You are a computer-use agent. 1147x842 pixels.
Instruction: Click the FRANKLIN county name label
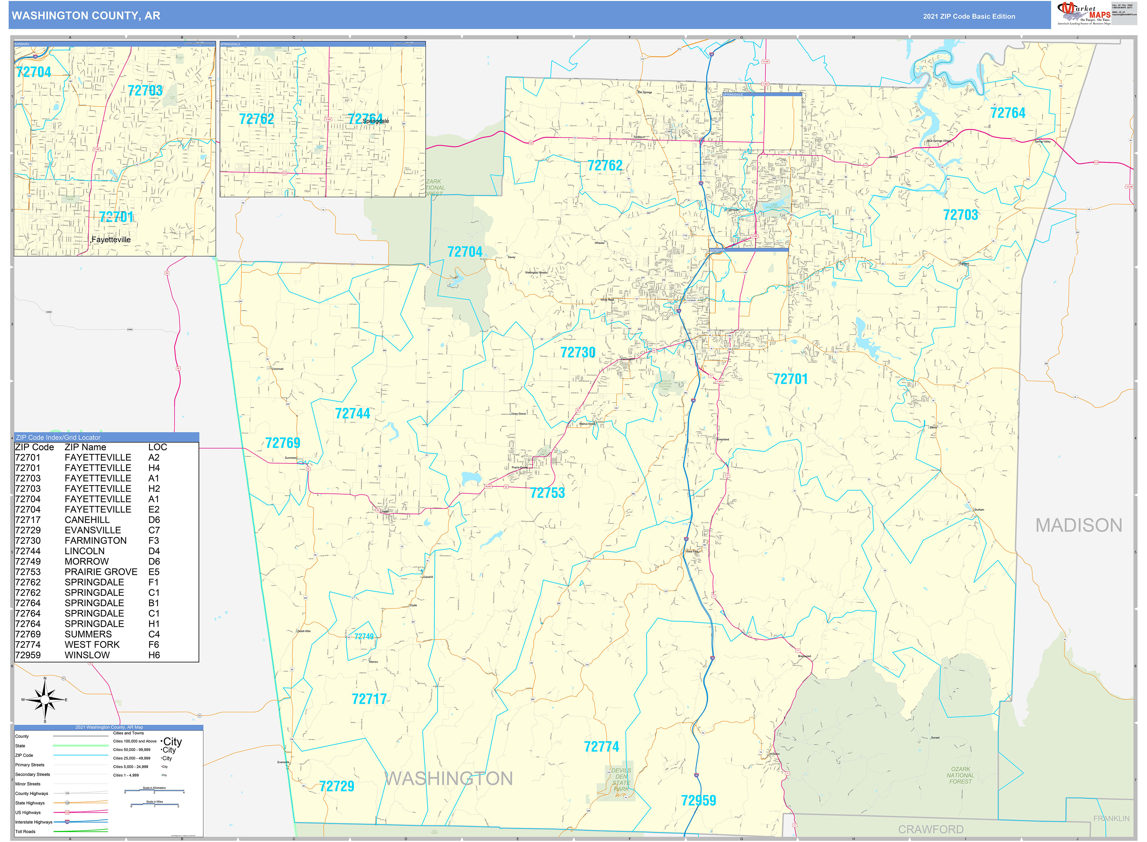(1111, 818)
